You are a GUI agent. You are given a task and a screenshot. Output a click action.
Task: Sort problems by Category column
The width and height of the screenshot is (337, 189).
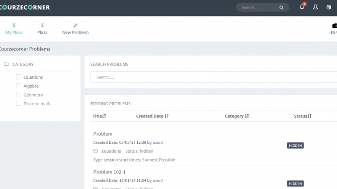236,116
